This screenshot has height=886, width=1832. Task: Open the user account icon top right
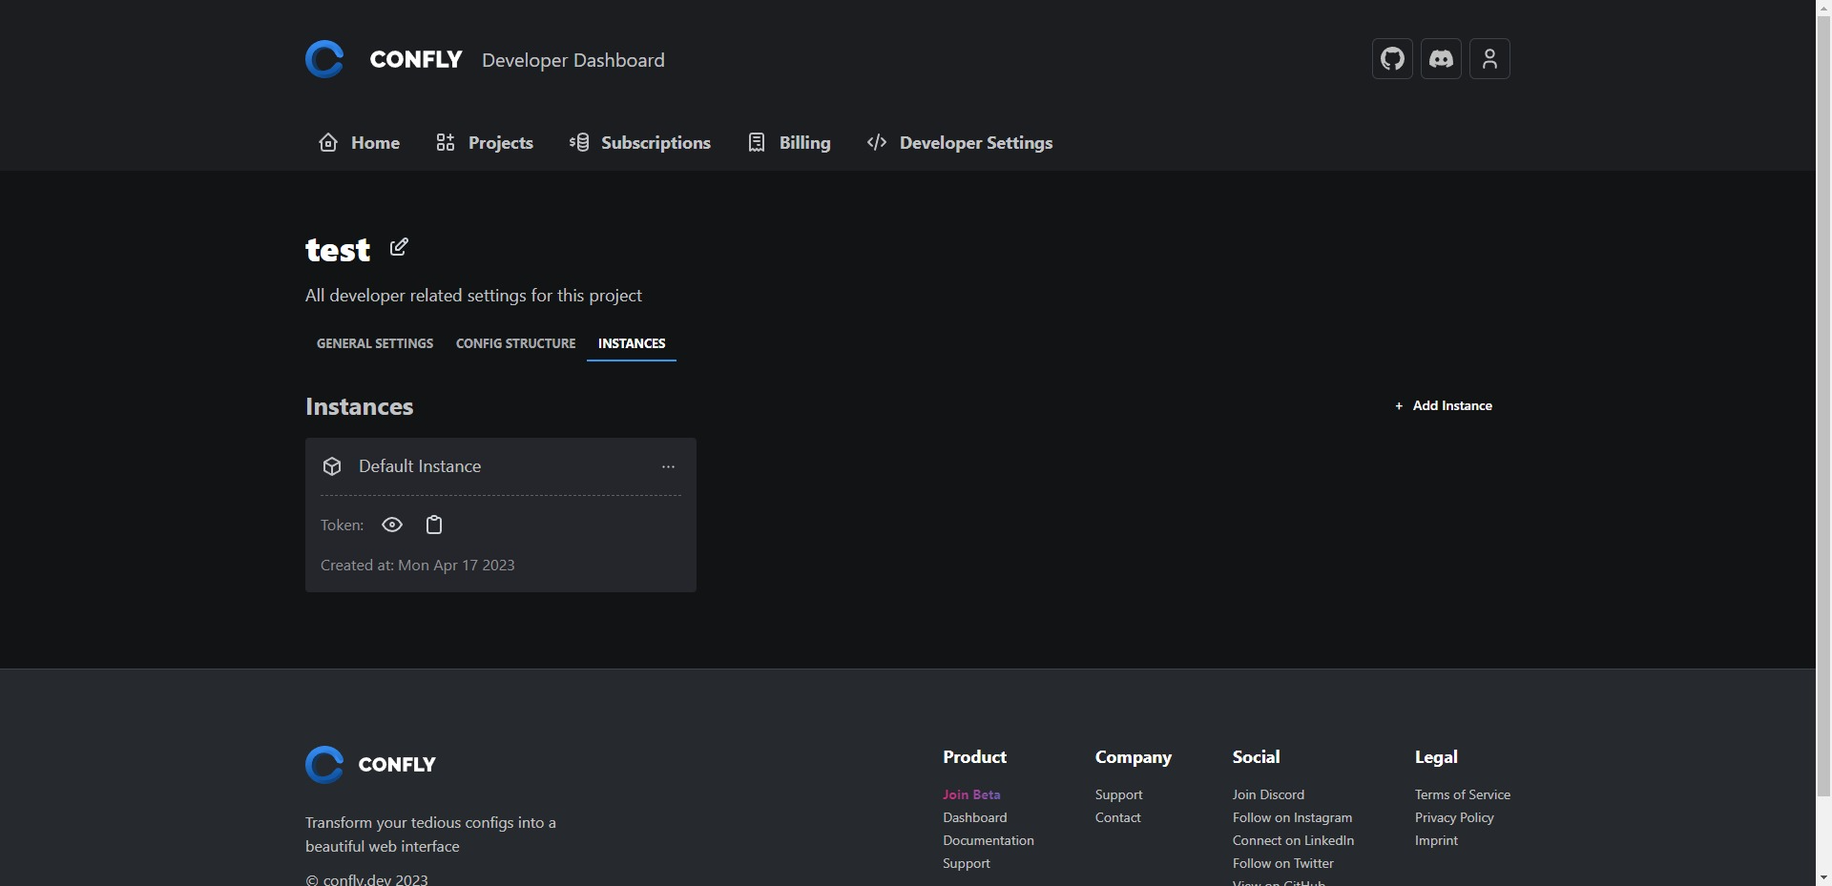(x=1489, y=58)
